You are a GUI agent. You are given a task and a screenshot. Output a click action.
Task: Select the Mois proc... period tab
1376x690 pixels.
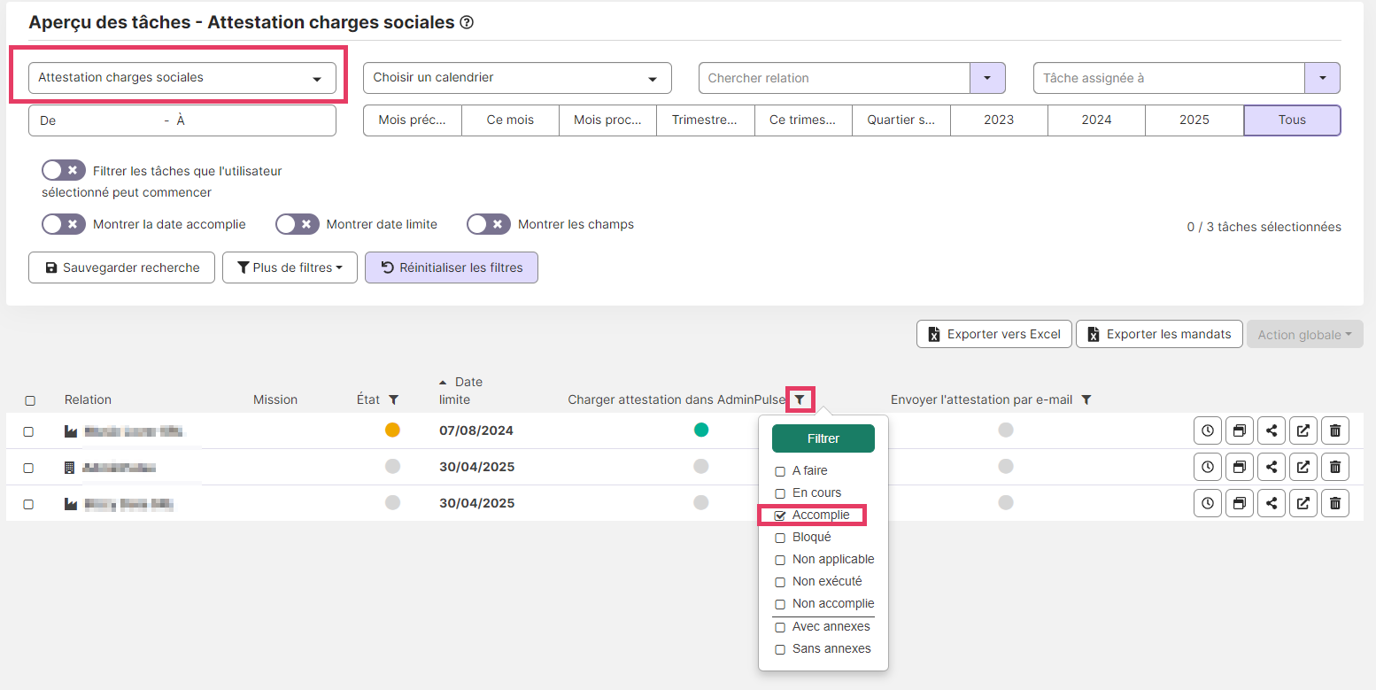click(x=608, y=120)
